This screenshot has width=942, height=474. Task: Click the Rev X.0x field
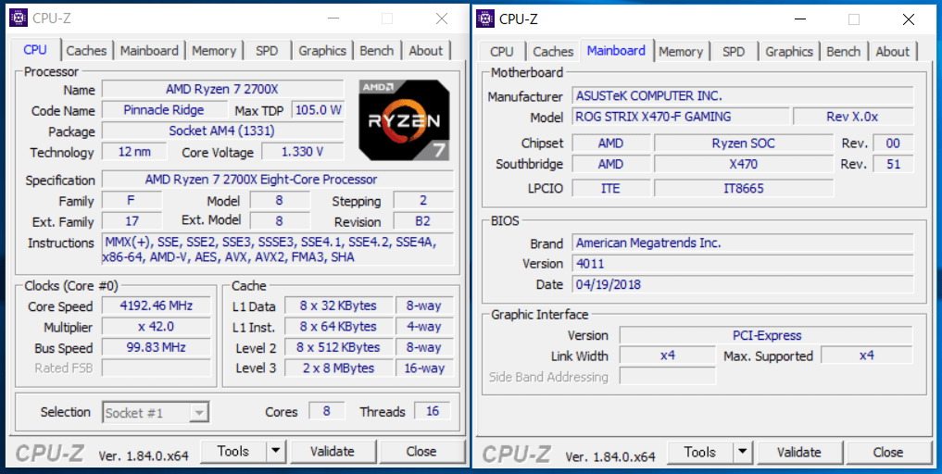pos(853,117)
